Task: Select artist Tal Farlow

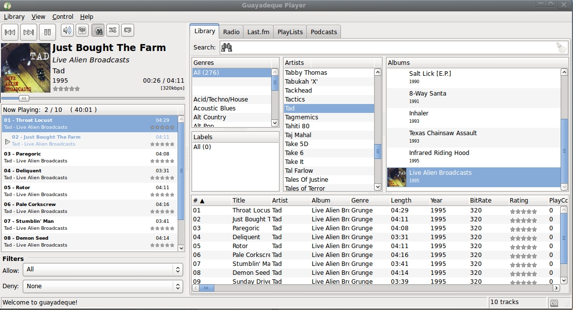Action: point(329,171)
